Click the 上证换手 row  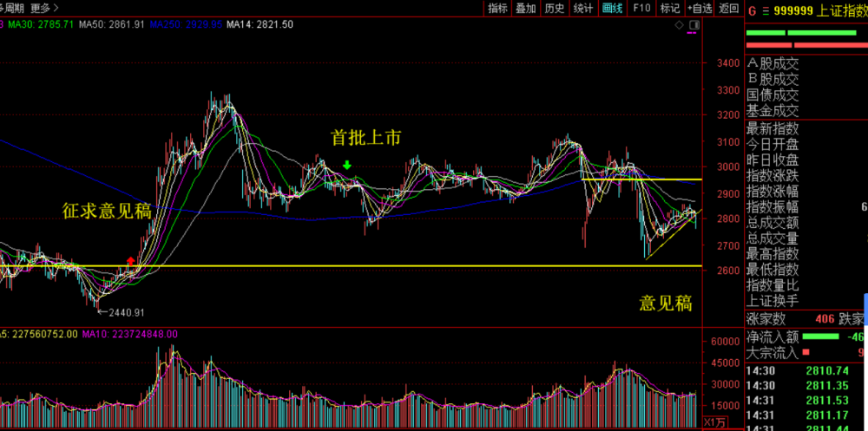coord(773,301)
